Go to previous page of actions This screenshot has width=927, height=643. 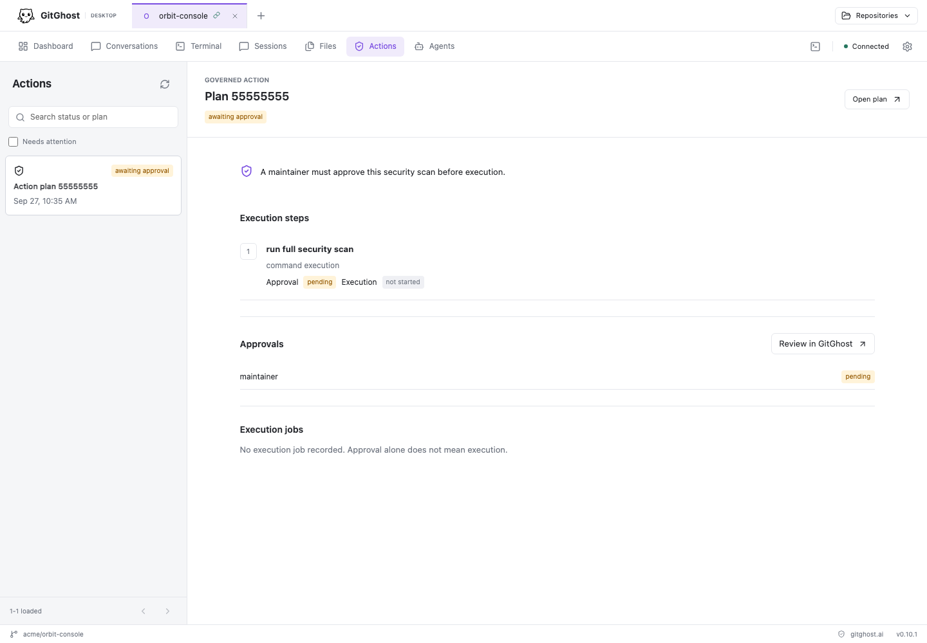tap(144, 611)
